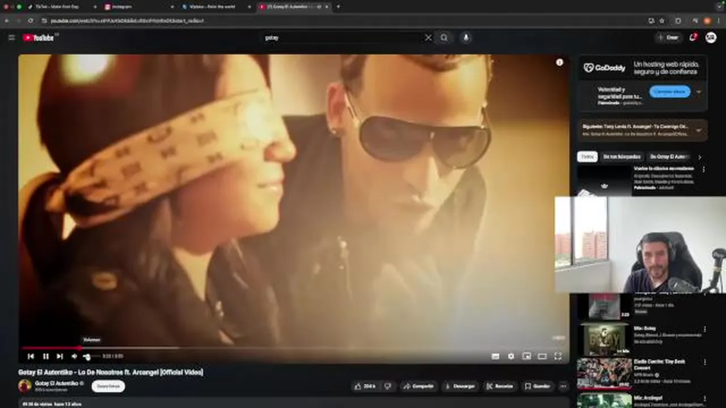Image resolution: width=726 pixels, height=408 pixels.
Task: Expand the GoDaddy ad options chevron
Action: click(x=699, y=92)
